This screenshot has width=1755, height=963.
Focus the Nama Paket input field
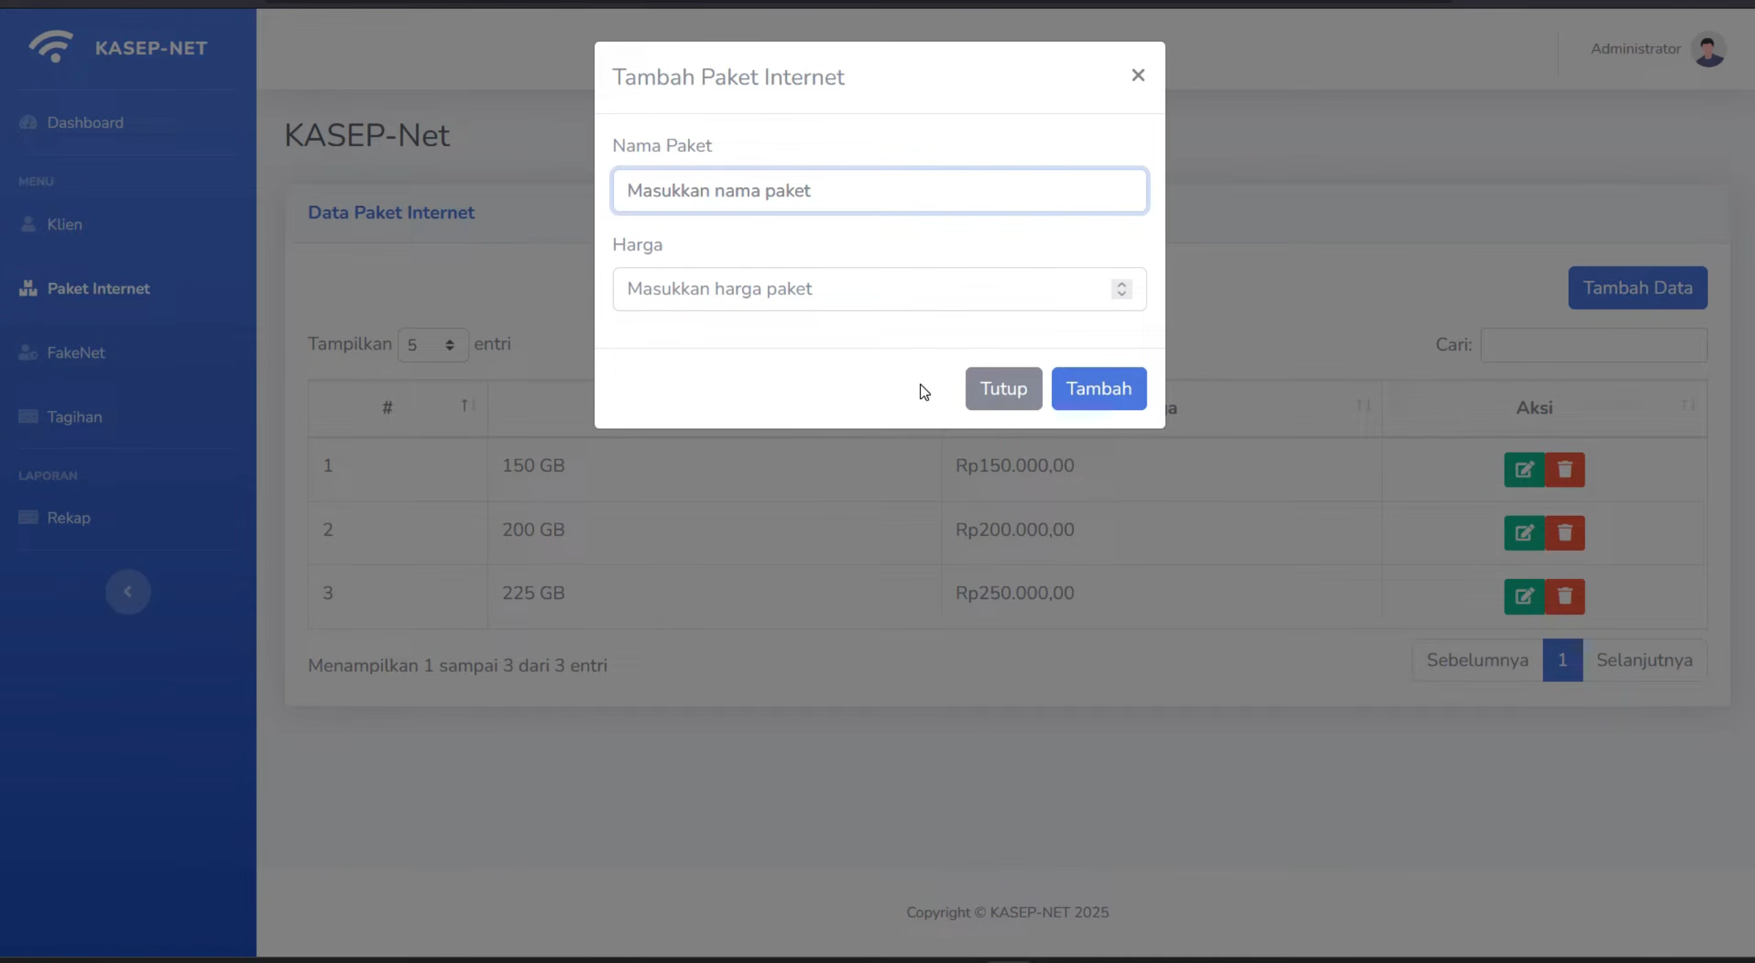pyautogui.click(x=880, y=191)
